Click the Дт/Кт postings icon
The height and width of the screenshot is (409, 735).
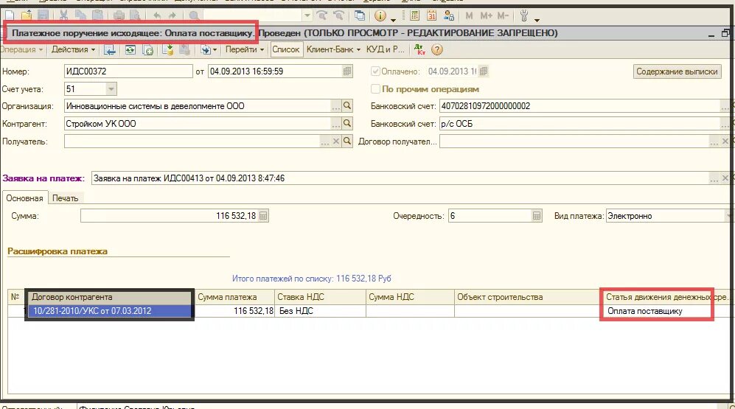pyautogui.click(x=420, y=49)
